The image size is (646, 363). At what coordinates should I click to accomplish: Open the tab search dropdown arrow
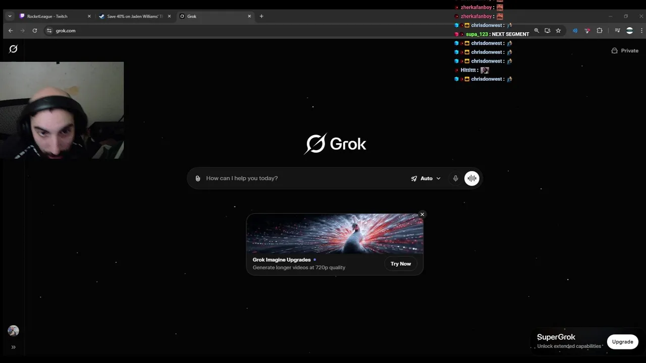point(10,16)
